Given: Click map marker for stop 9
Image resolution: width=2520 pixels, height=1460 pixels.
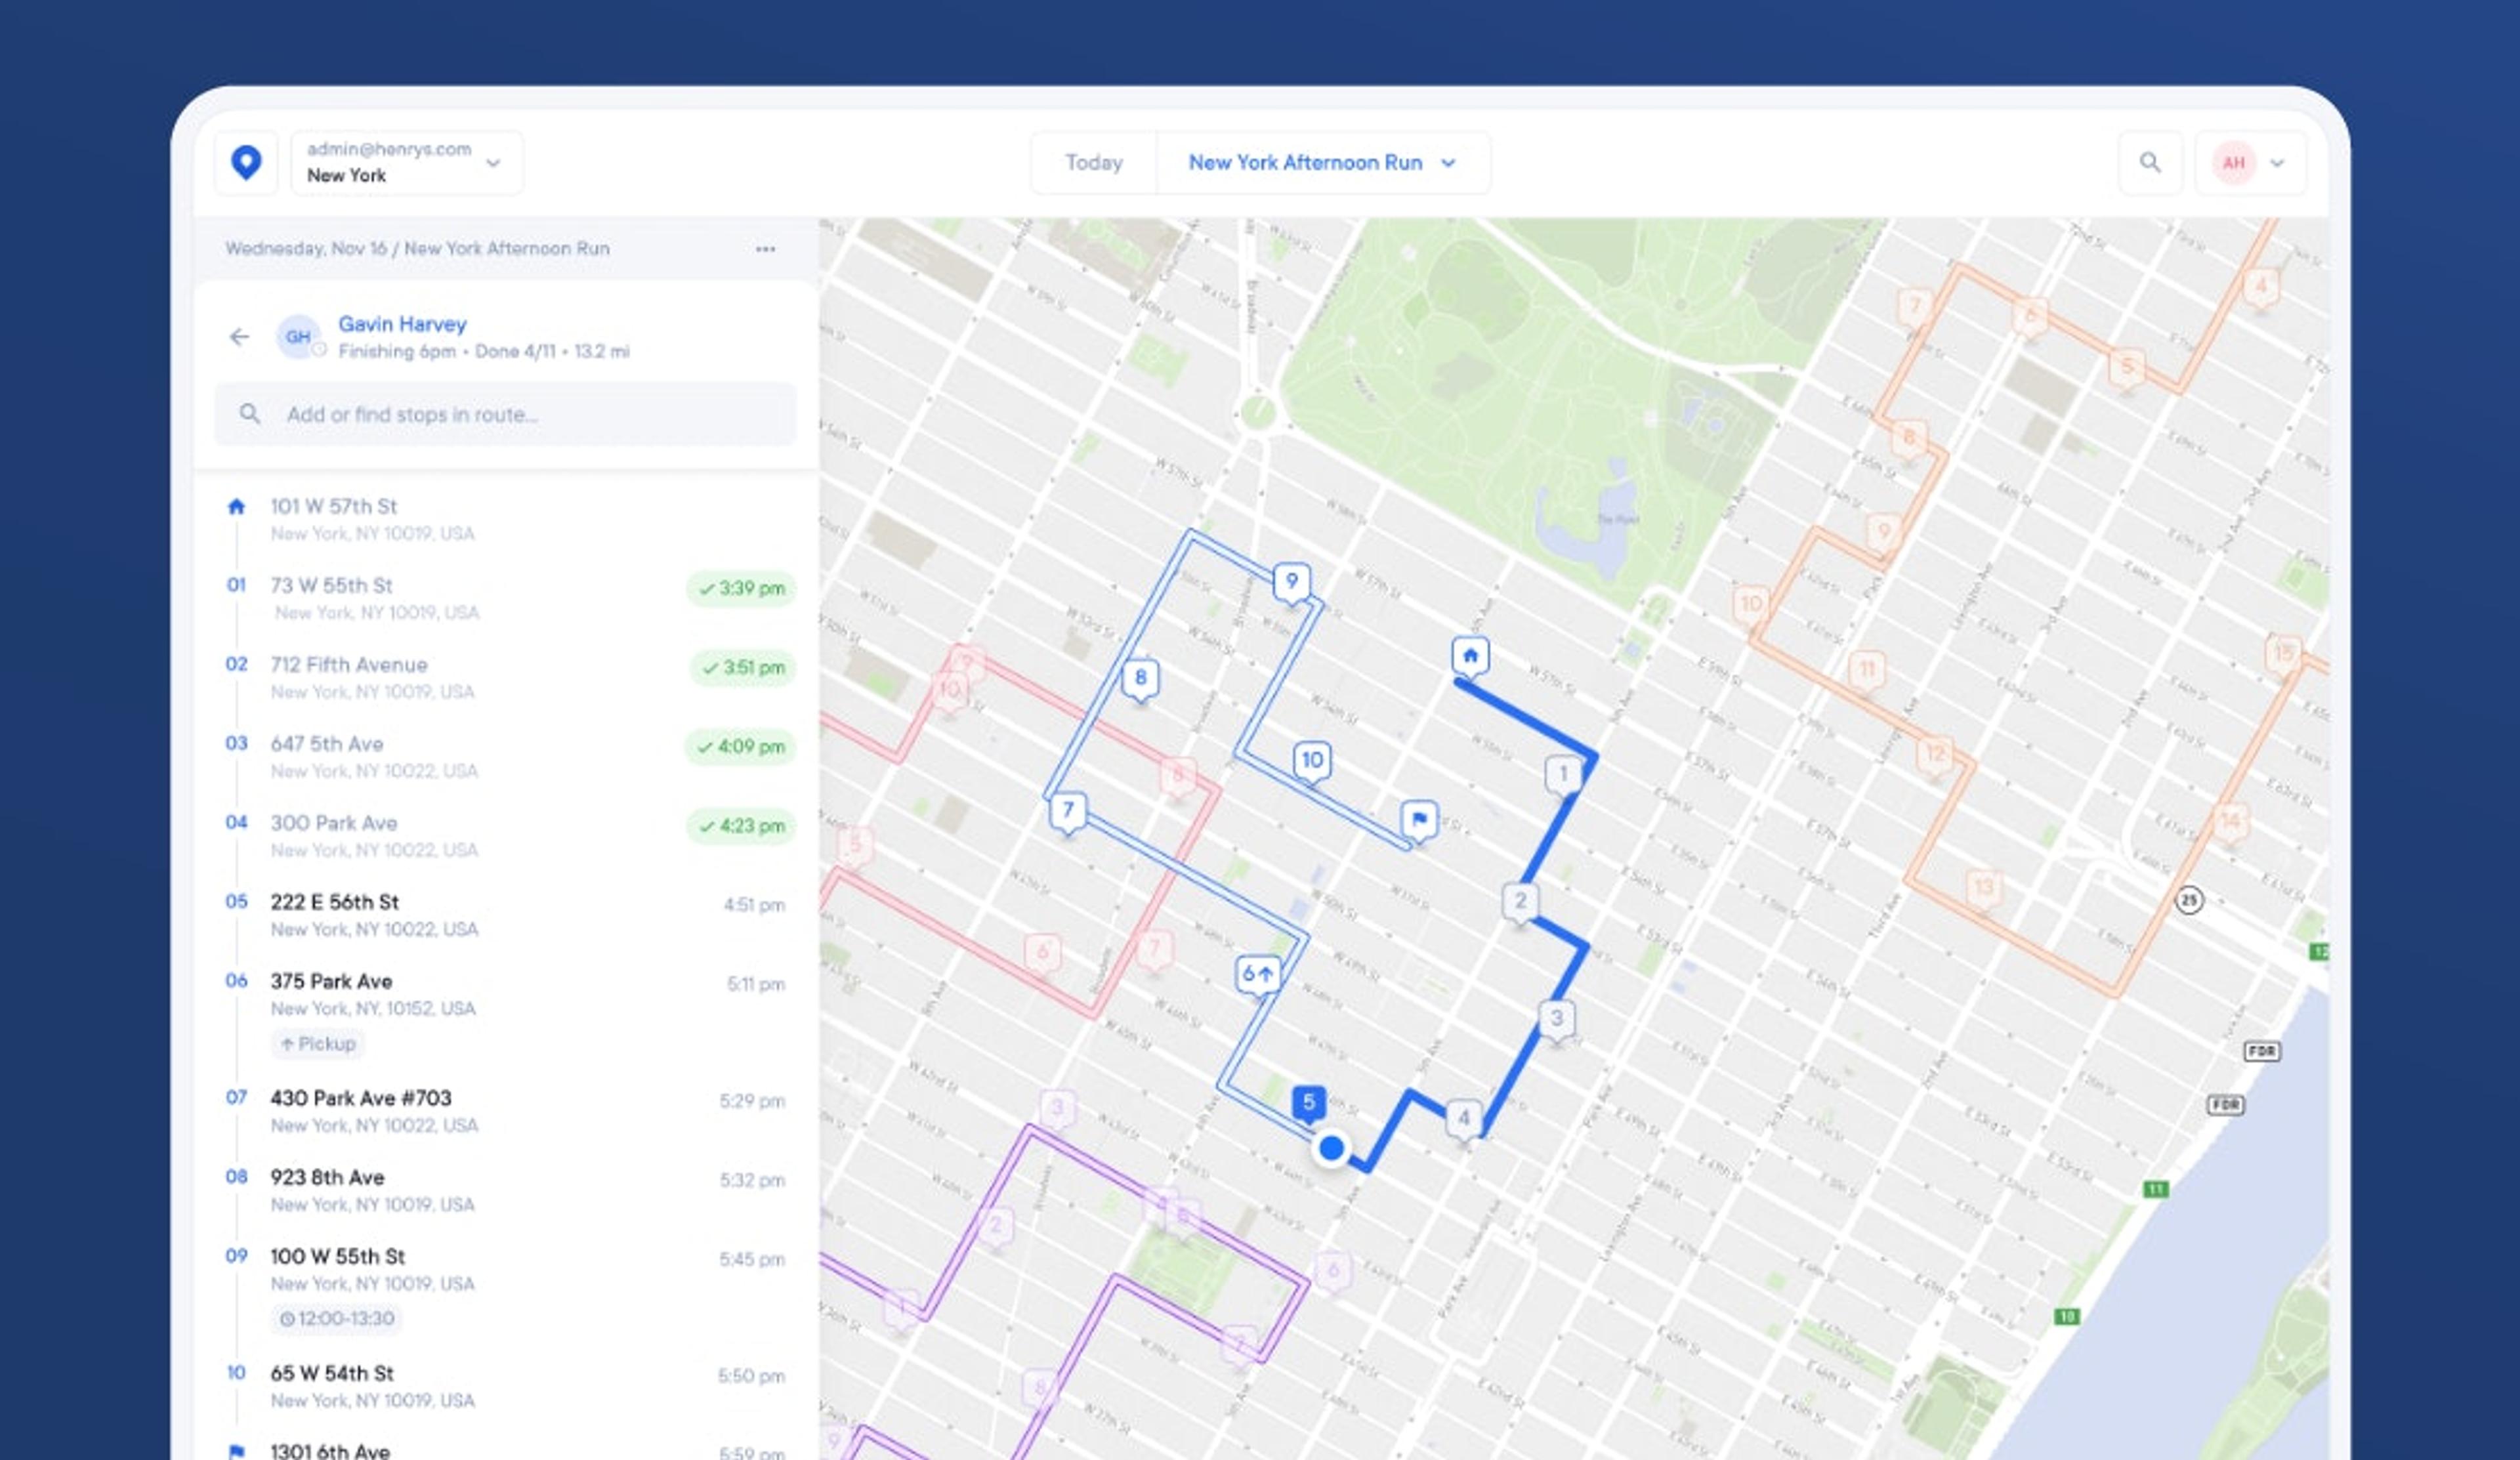Looking at the screenshot, I should click(x=1291, y=581).
